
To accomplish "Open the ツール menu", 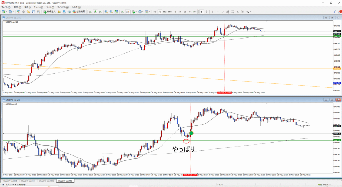I will [50, 7].
